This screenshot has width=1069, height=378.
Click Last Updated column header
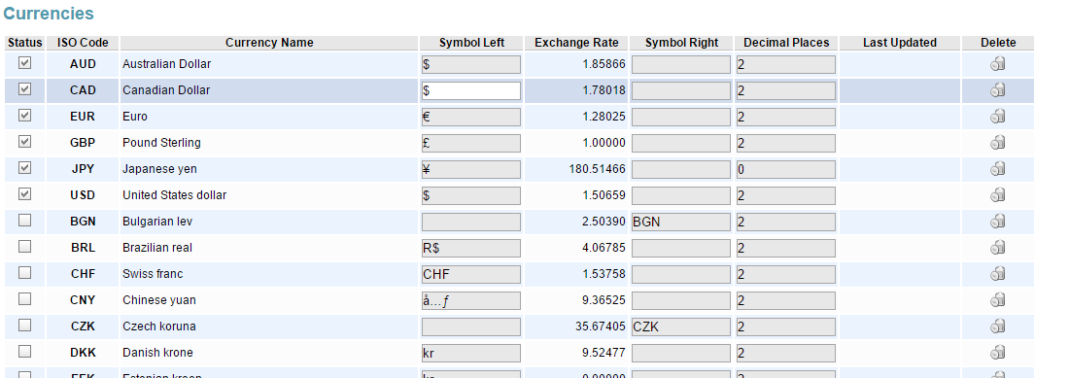coord(900,42)
